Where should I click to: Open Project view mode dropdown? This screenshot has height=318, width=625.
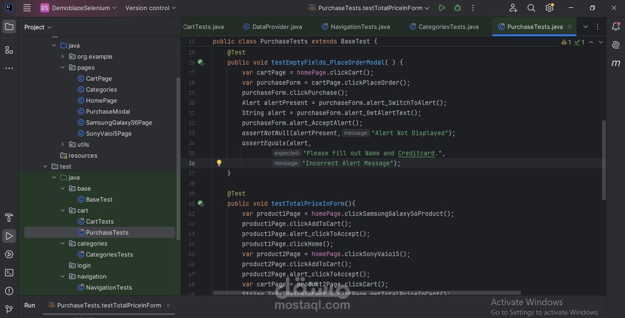coord(38,27)
